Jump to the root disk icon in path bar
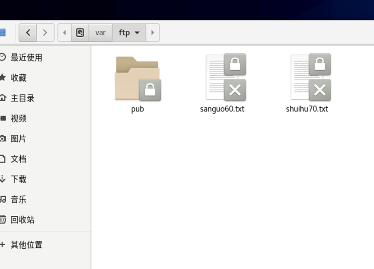The height and width of the screenshot is (269, 374). (80, 32)
